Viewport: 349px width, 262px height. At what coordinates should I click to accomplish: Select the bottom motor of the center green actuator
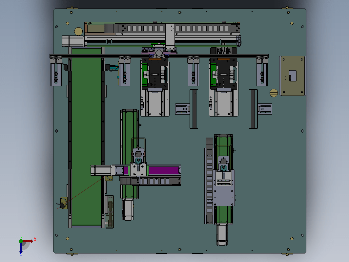click(x=128, y=210)
